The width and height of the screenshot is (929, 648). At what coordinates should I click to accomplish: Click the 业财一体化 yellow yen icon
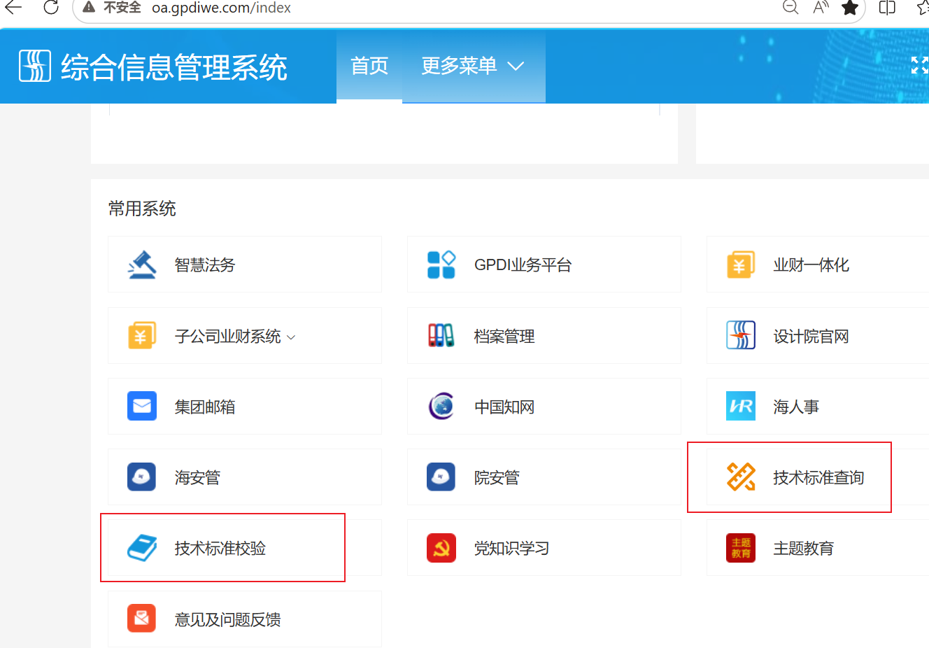[x=741, y=265]
